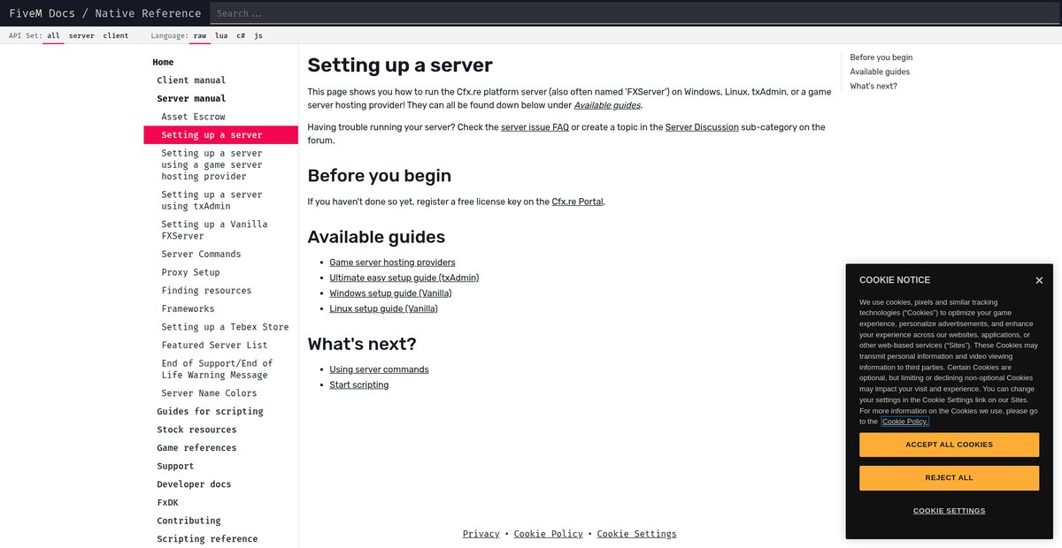Click the search field at top
The image size is (1062, 548).
click(x=635, y=13)
